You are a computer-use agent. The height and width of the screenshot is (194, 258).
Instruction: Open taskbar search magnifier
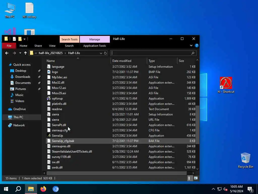click(18, 189)
